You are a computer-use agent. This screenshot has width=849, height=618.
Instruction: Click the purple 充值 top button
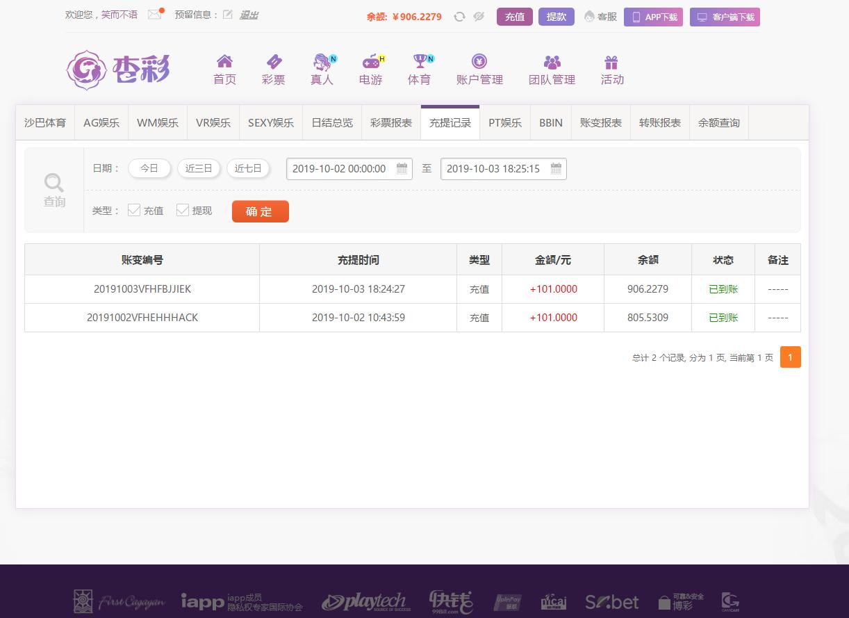(x=515, y=17)
